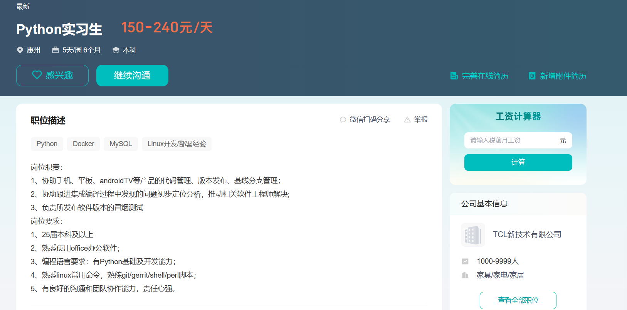Select the MySQL skill tag
This screenshot has height=310, width=627.
tap(121, 144)
